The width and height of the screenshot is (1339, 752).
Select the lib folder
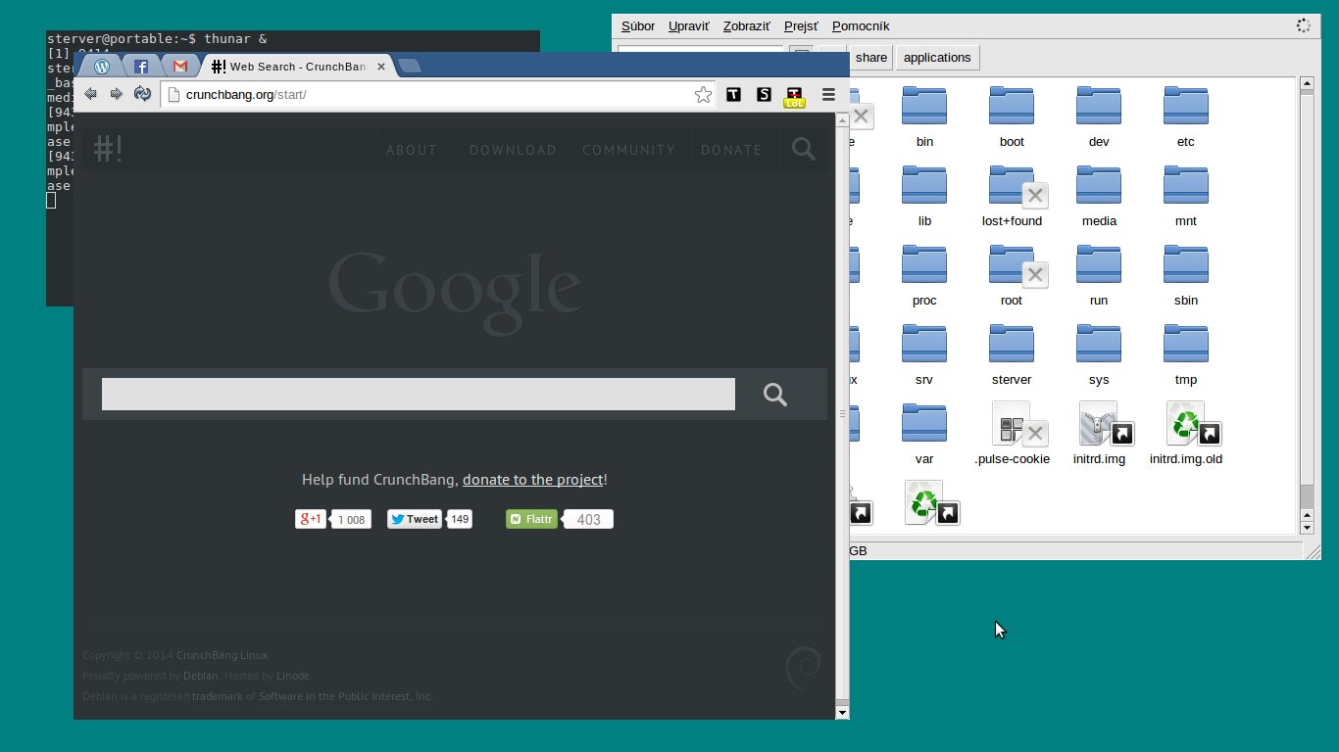(x=924, y=196)
